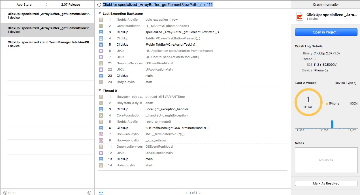Click the filter icon in the sidebar search
360x195 pixels.
click(5, 193)
